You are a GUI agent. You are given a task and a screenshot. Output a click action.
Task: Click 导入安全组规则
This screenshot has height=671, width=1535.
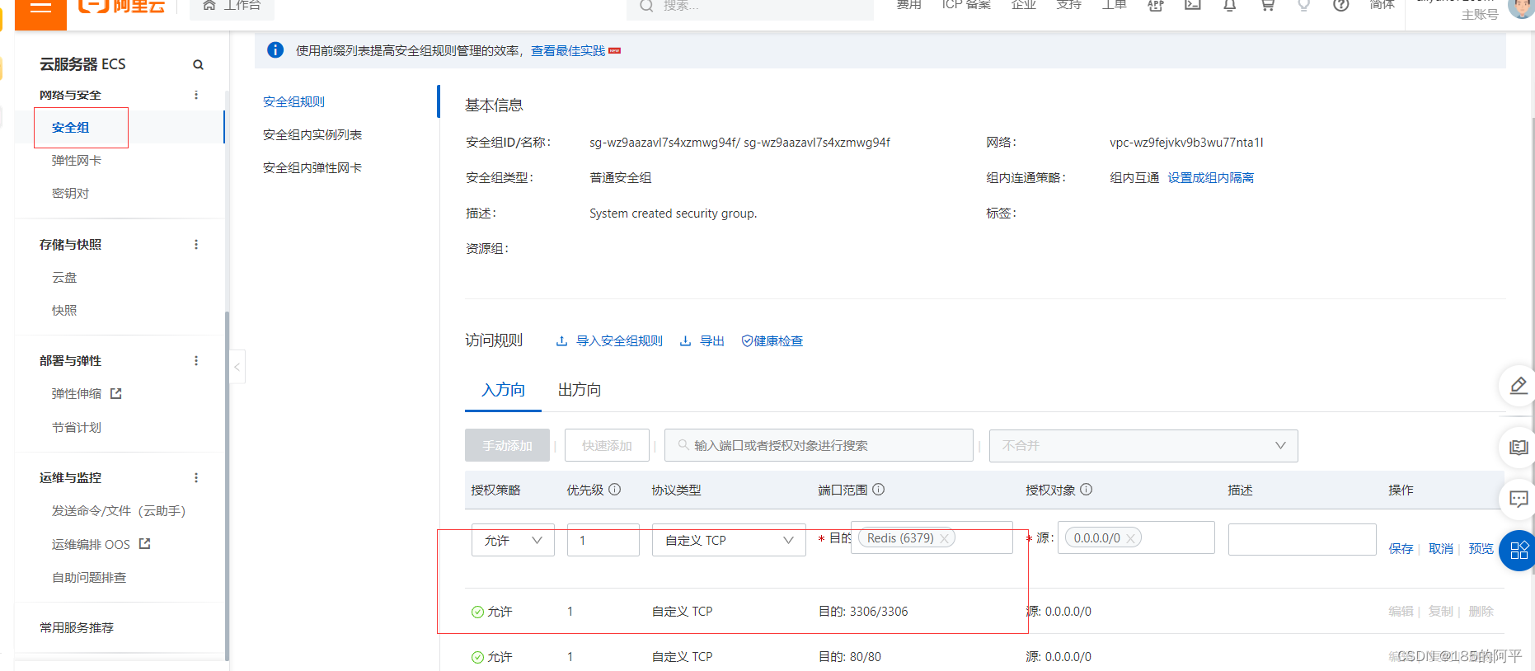(609, 341)
